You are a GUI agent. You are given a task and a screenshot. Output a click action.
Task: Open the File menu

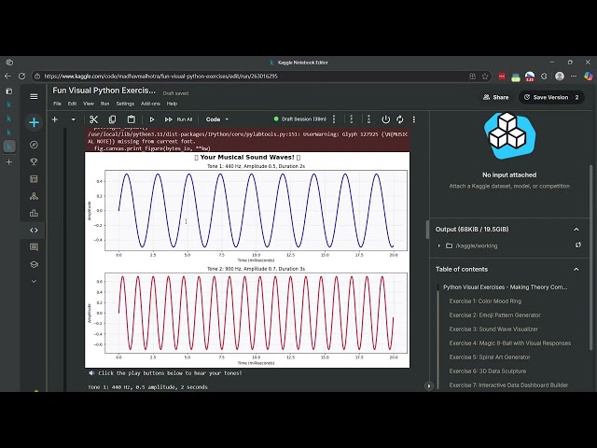point(57,104)
